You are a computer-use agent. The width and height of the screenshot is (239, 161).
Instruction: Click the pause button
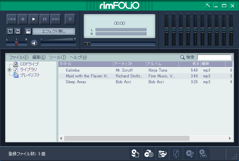click(x=45, y=19)
